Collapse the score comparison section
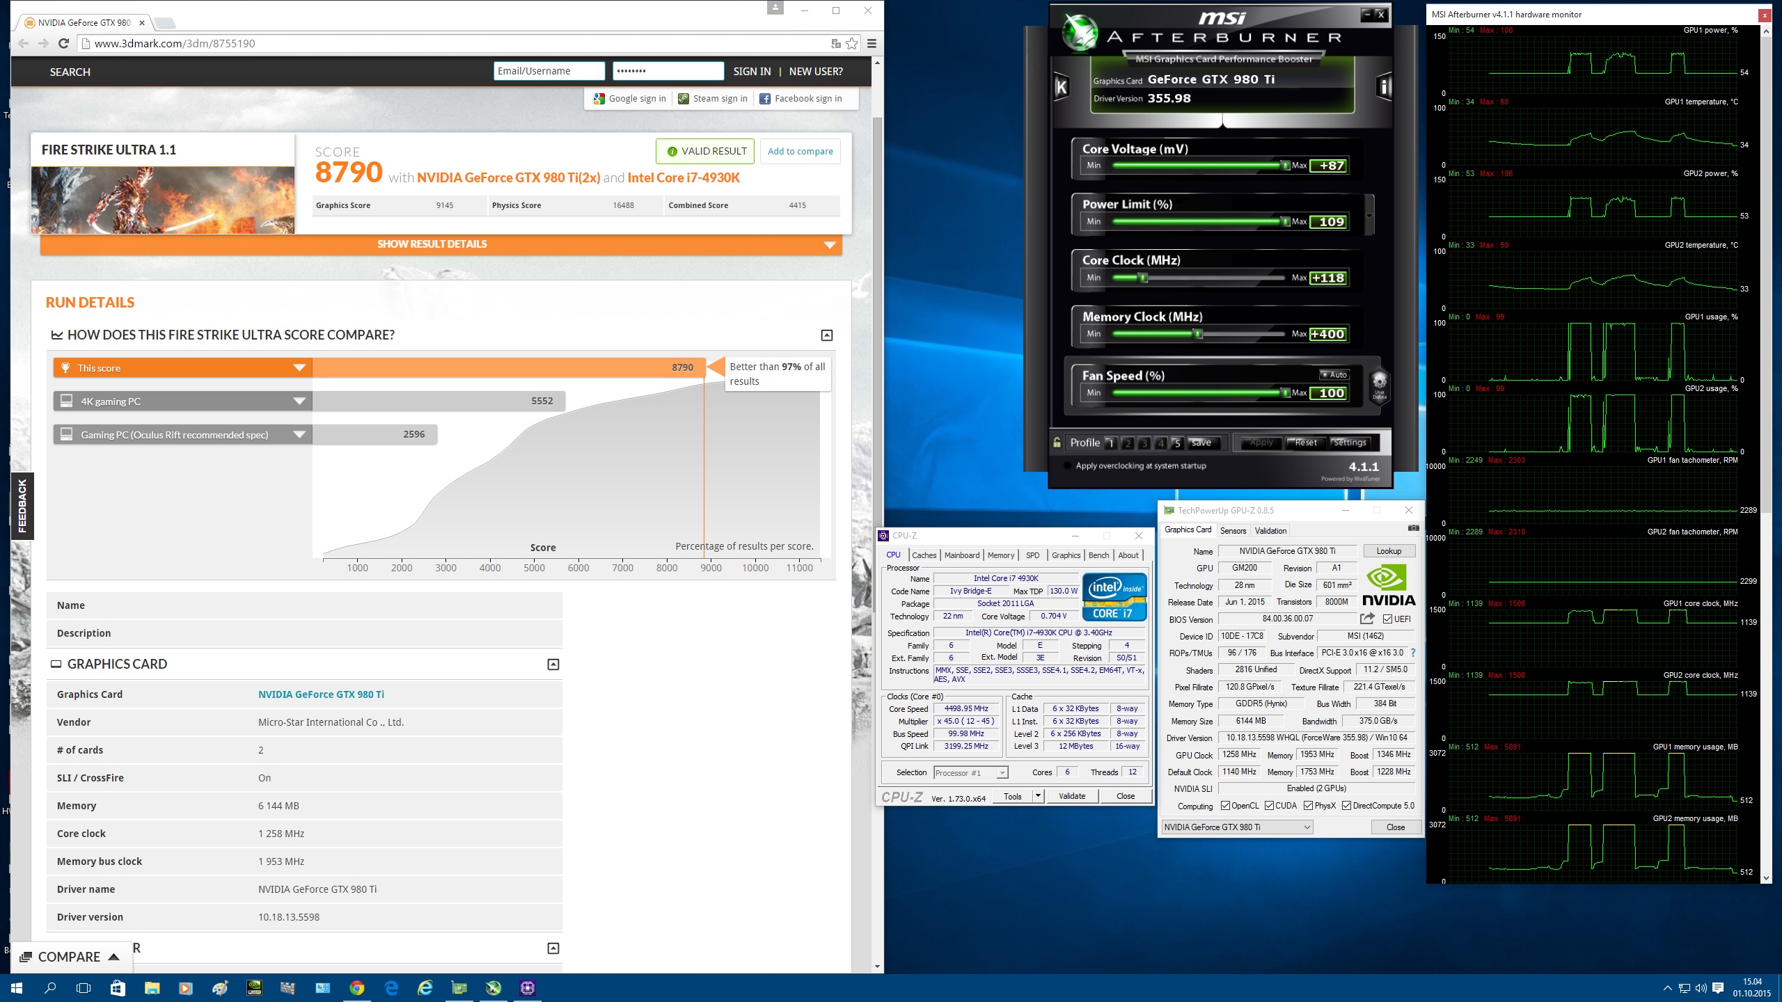This screenshot has height=1002, width=1782. (x=826, y=335)
